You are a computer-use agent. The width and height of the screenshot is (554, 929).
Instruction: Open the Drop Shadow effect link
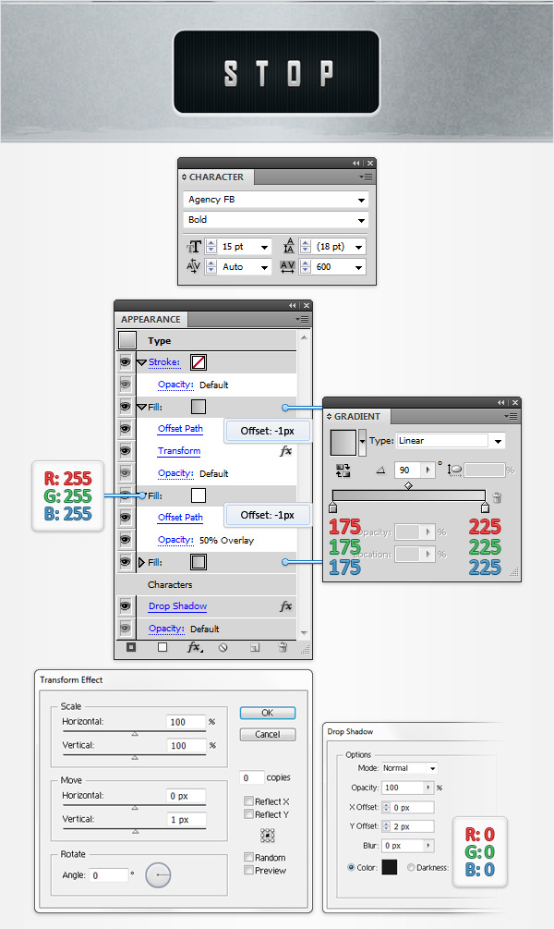tap(177, 606)
